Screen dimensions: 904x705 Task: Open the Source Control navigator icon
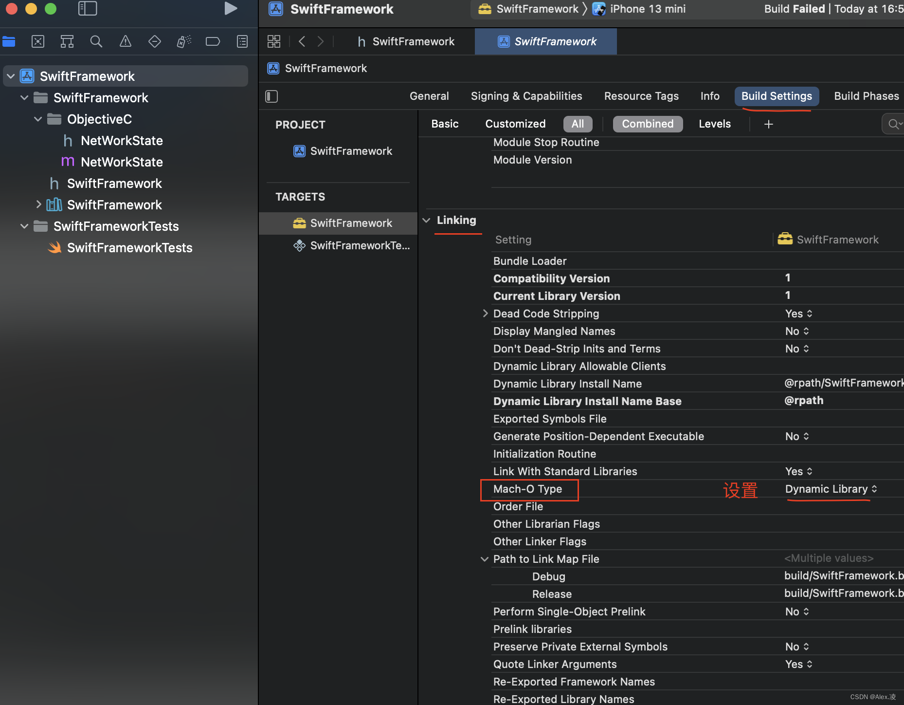(38, 42)
